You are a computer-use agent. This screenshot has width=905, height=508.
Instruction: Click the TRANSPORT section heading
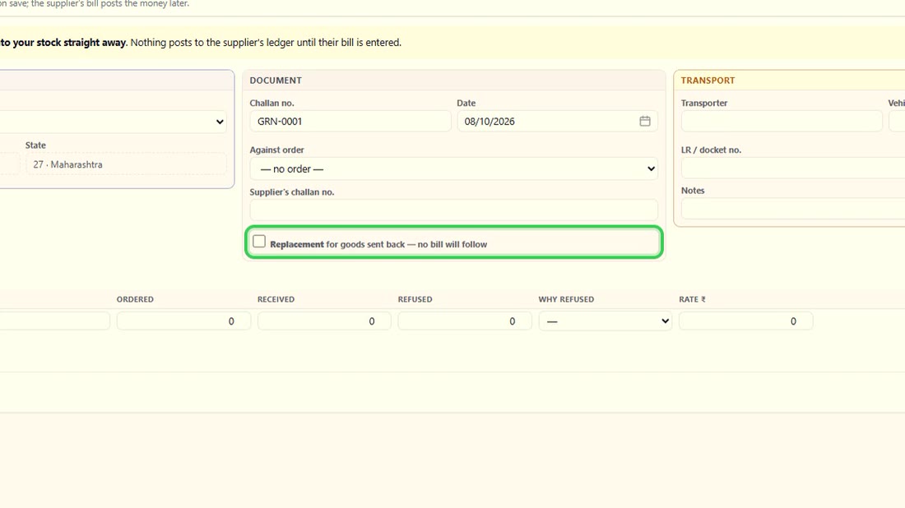point(708,81)
